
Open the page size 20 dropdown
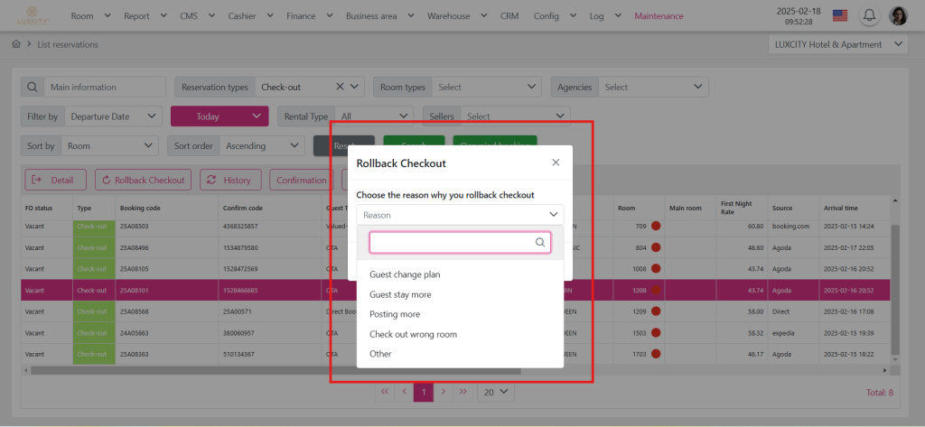point(496,392)
